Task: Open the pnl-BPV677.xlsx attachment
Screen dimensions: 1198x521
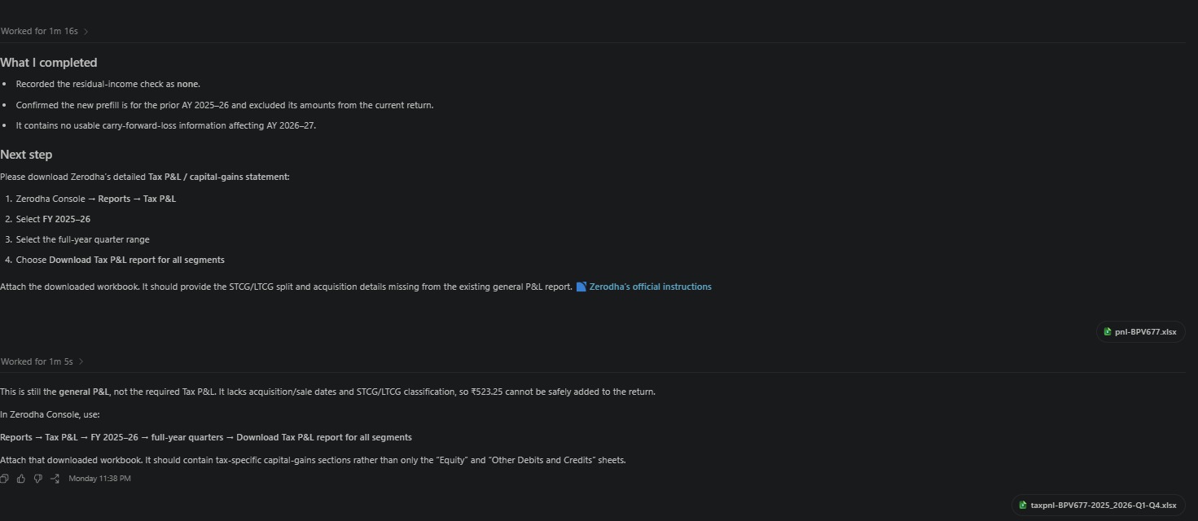Action: point(1140,332)
